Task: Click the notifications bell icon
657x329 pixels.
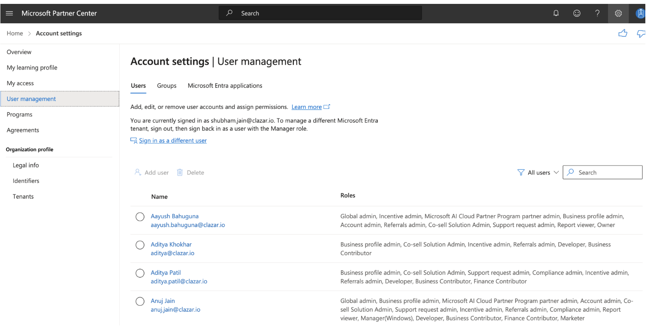Action: 556,13
